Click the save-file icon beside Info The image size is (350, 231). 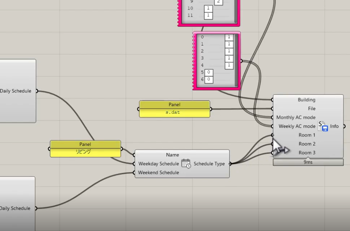(x=323, y=126)
